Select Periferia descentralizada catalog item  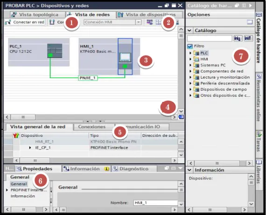pyautogui.click(x=225, y=83)
